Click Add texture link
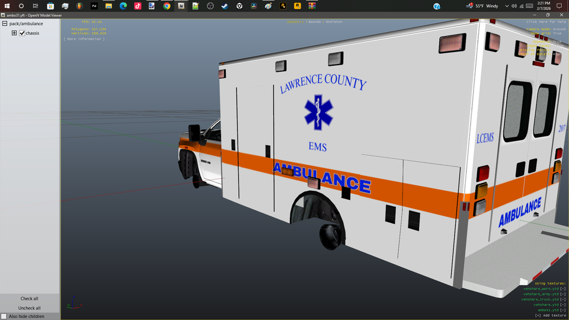The height and width of the screenshot is (320, 569). click(x=550, y=315)
